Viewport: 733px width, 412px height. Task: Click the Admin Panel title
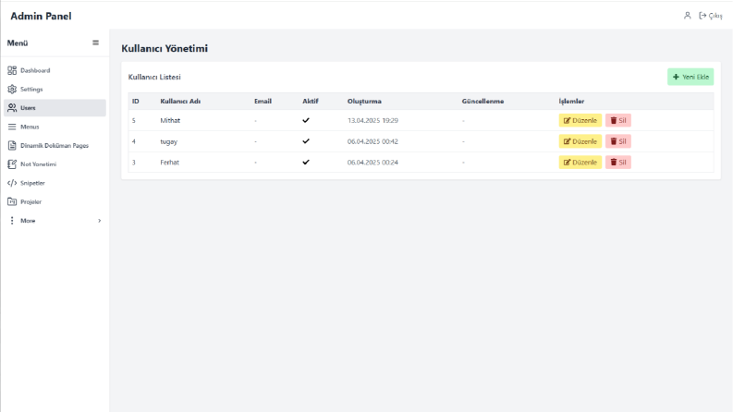pyautogui.click(x=42, y=16)
